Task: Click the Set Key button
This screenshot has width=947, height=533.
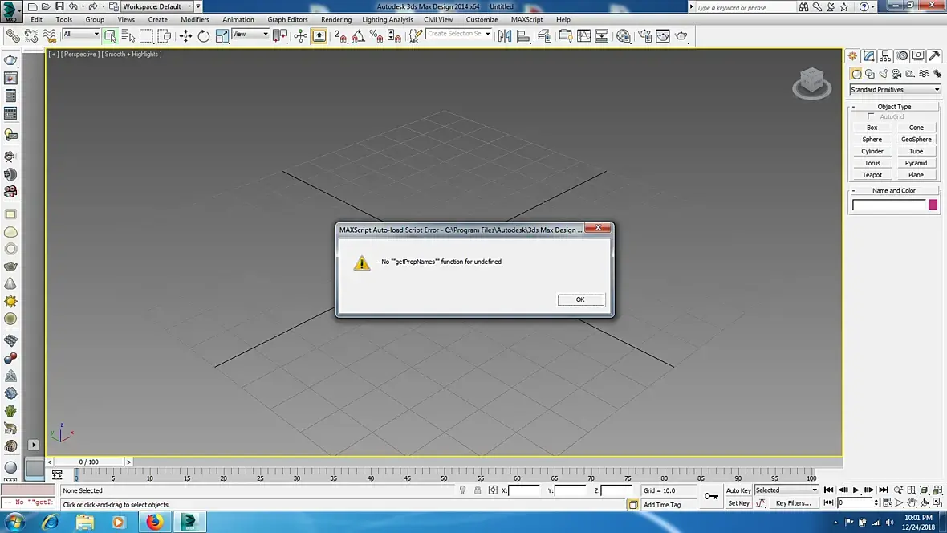Action: (x=738, y=502)
